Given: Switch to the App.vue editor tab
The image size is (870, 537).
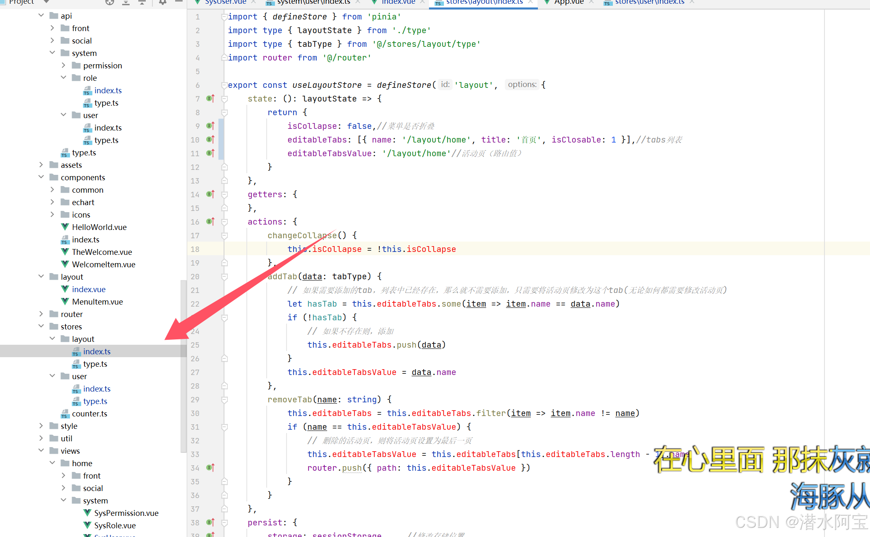Looking at the screenshot, I should click(569, 2).
